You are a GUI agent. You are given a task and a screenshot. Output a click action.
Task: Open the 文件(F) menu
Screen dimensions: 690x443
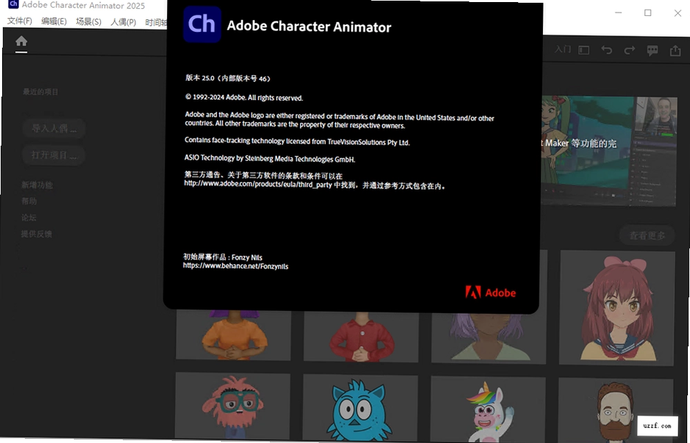(x=20, y=21)
